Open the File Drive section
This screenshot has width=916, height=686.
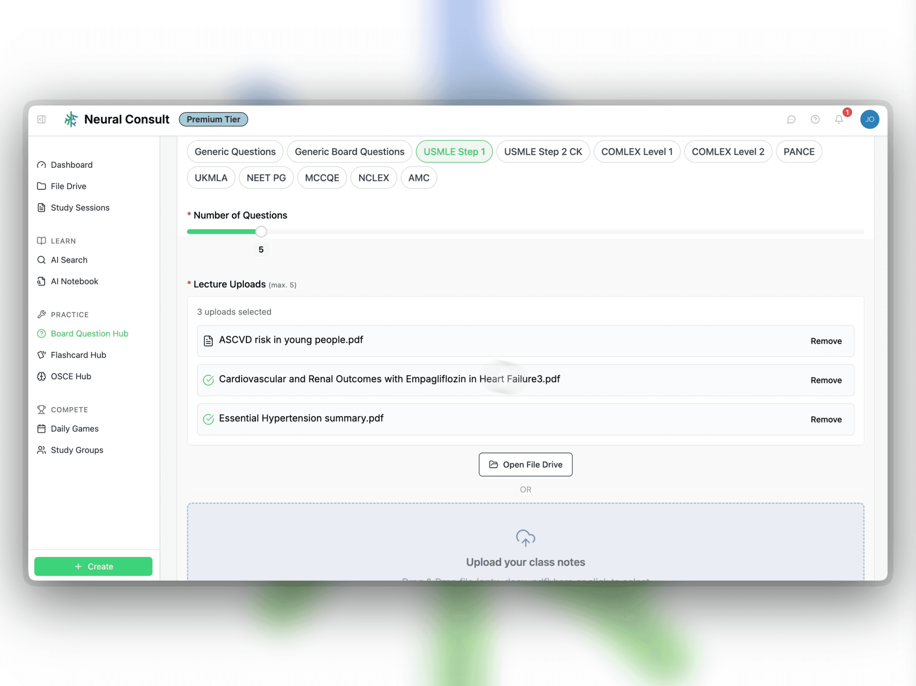tap(68, 186)
